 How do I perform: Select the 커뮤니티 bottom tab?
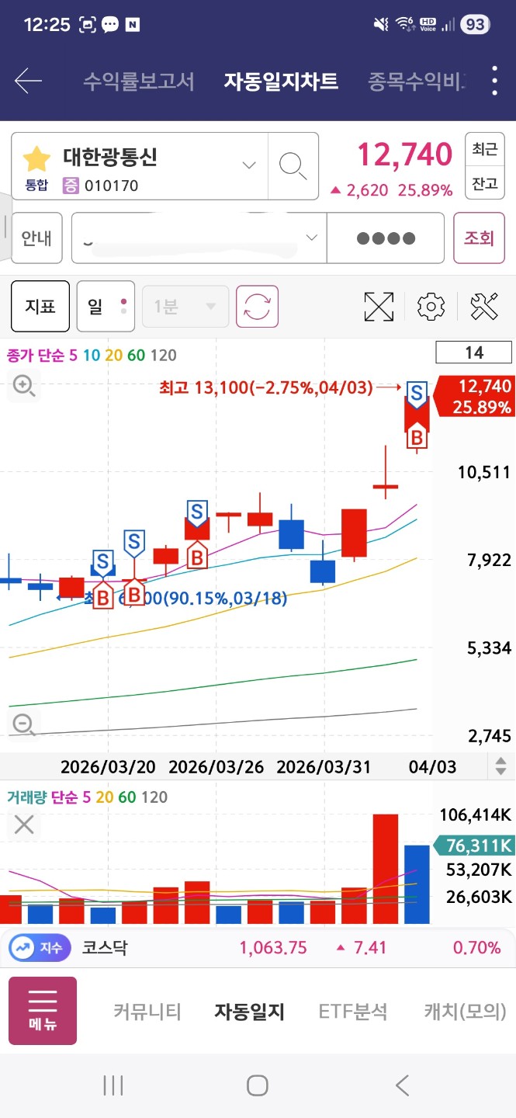(147, 1012)
